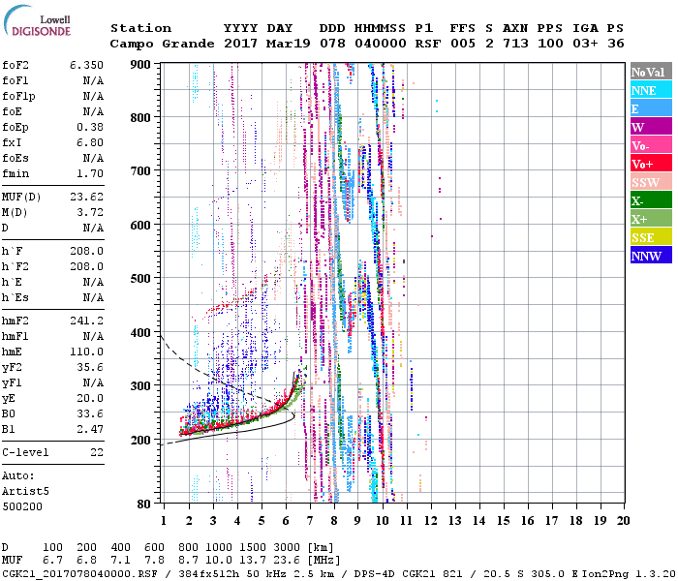This screenshot has height=581, width=678.
Task: Click the 20 label on frequency axis
Action: pos(621,520)
